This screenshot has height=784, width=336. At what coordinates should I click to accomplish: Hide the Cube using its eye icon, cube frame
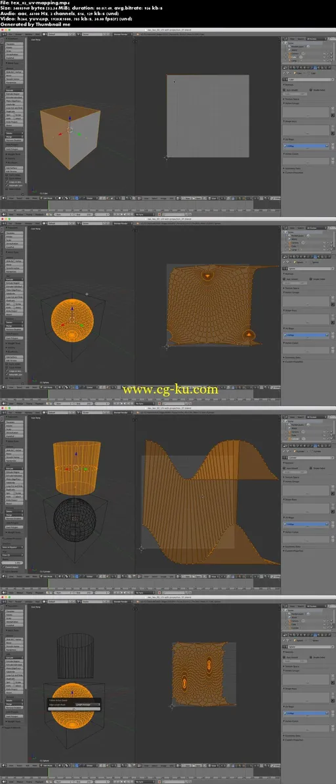324,57
